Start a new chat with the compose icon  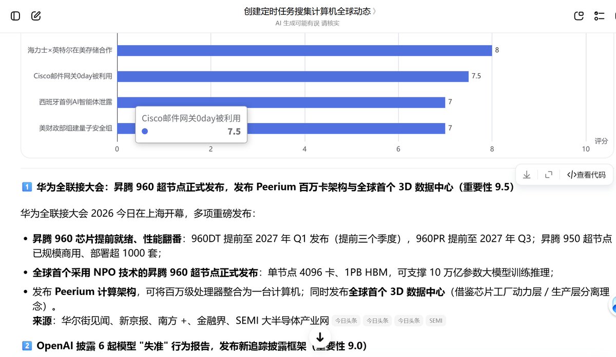tap(36, 16)
